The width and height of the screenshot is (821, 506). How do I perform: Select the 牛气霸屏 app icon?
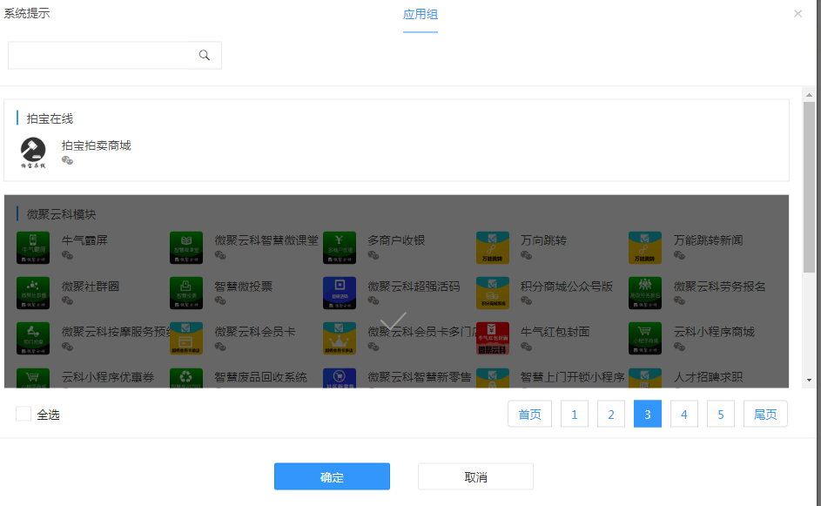click(33, 247)
